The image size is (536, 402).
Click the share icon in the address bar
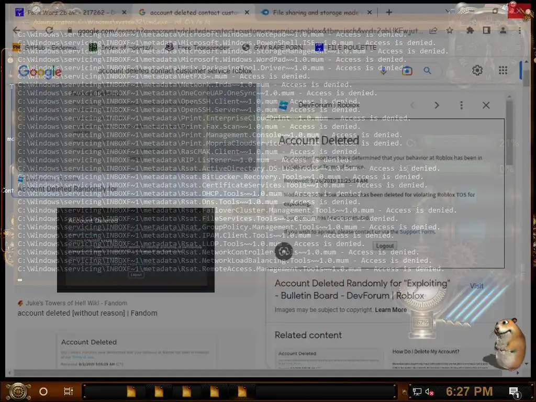[x=433, y=31]
